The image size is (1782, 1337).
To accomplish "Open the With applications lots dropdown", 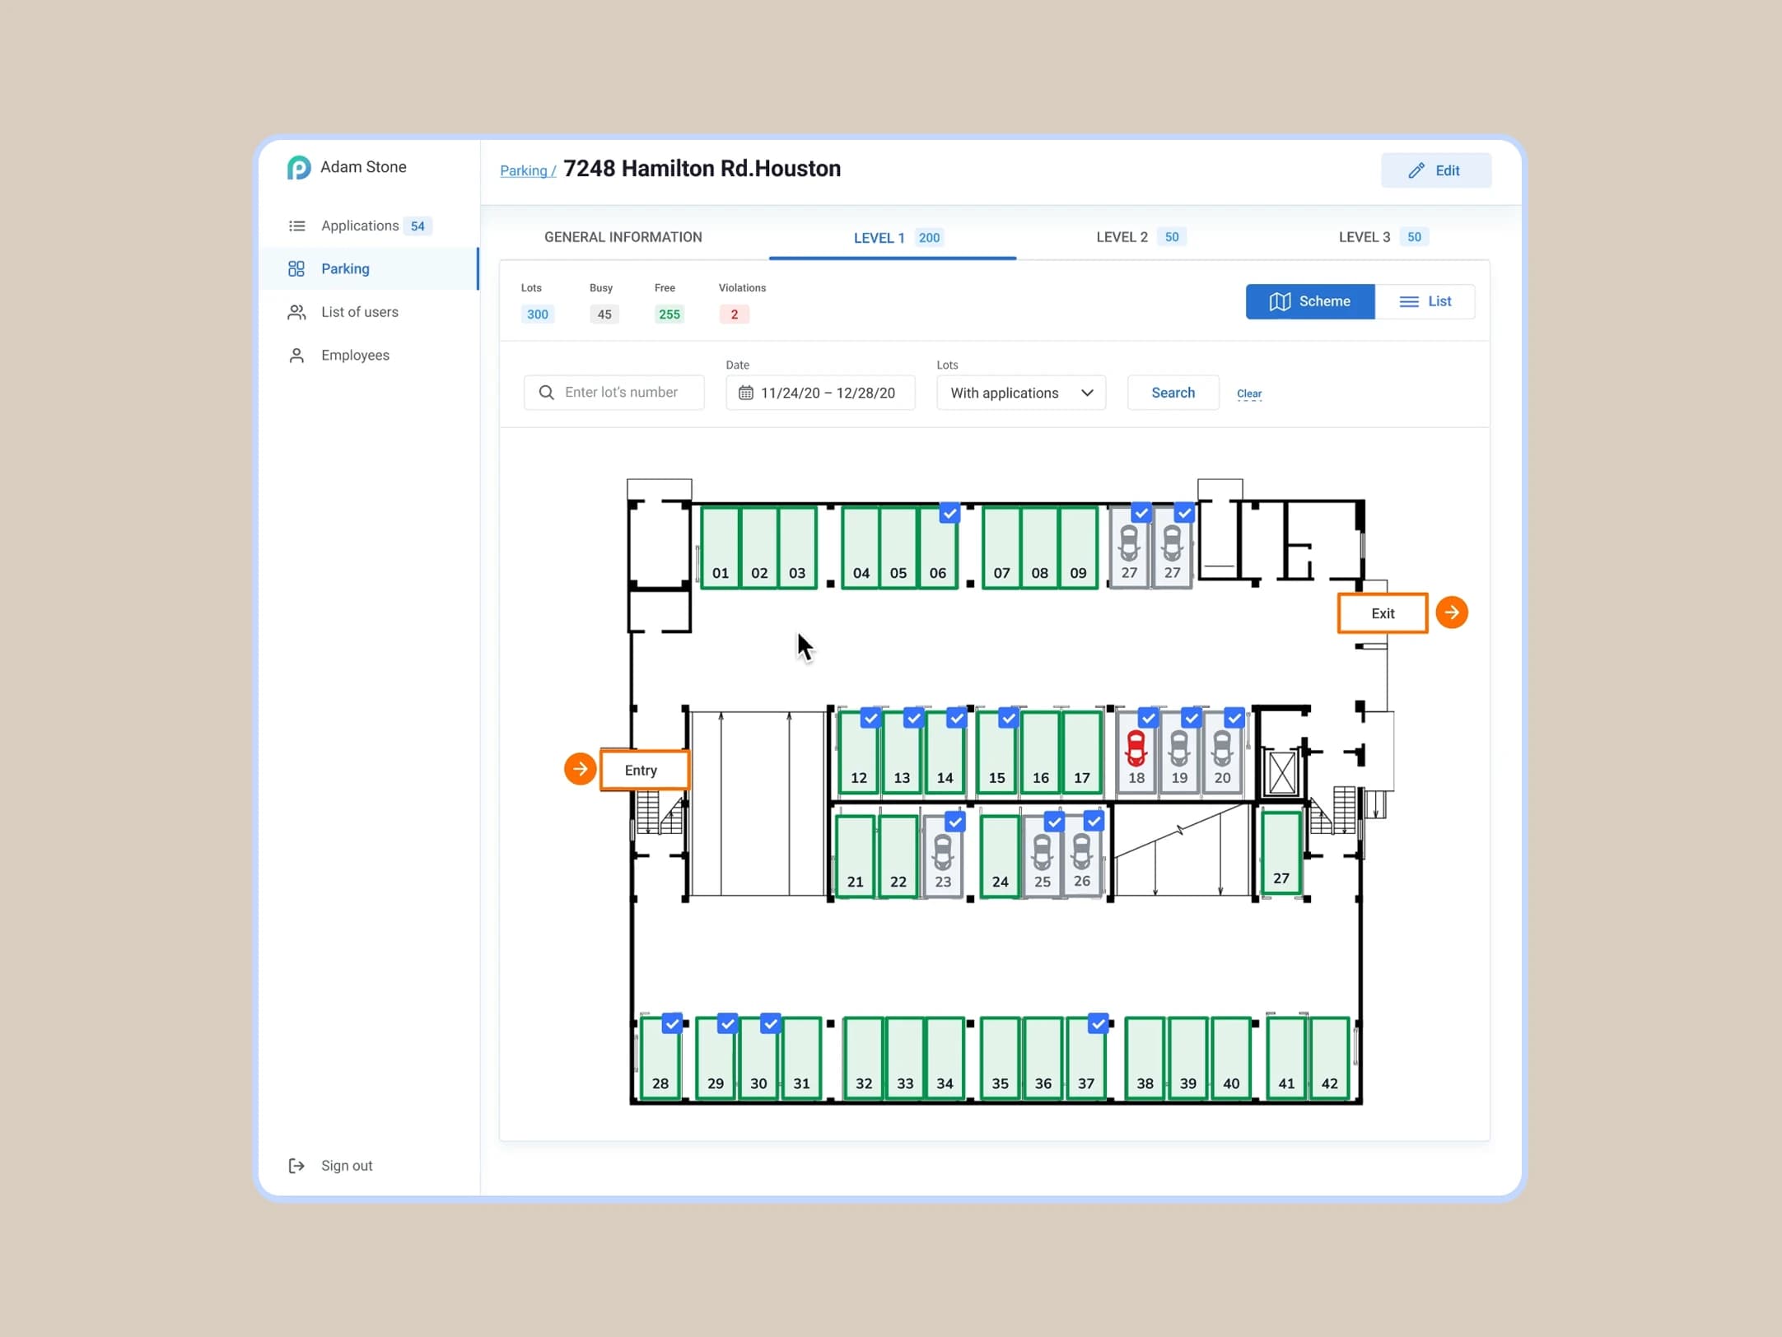I will coord(1021,393).
